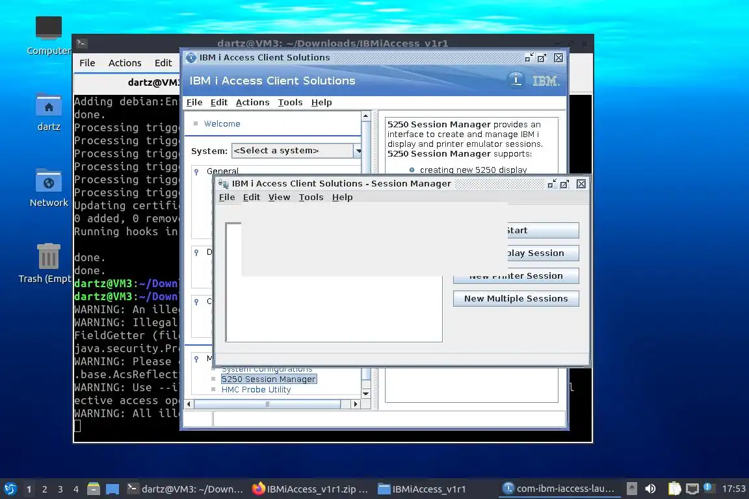
Task: Open View menu in Session Manager
Action: coord(279,198)
